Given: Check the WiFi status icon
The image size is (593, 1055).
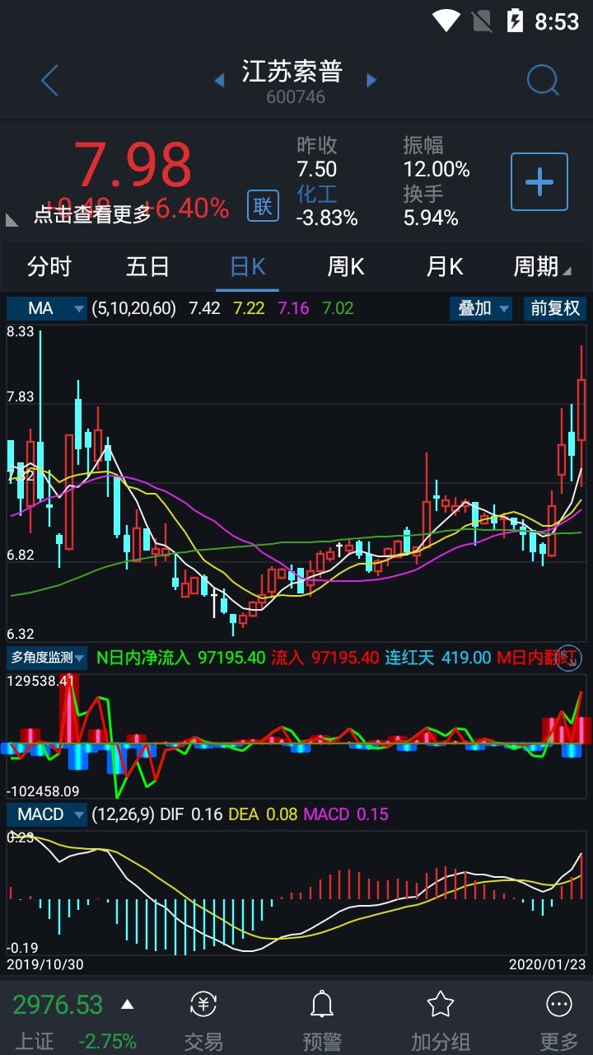Looking at the screenshot, I should tap(446, 21).
